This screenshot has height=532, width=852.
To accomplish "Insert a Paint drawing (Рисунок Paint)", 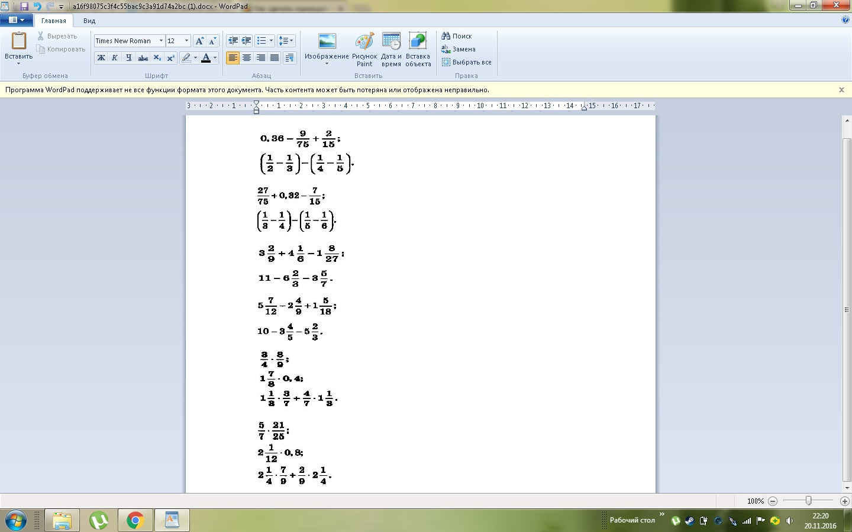I will (364, 50).
